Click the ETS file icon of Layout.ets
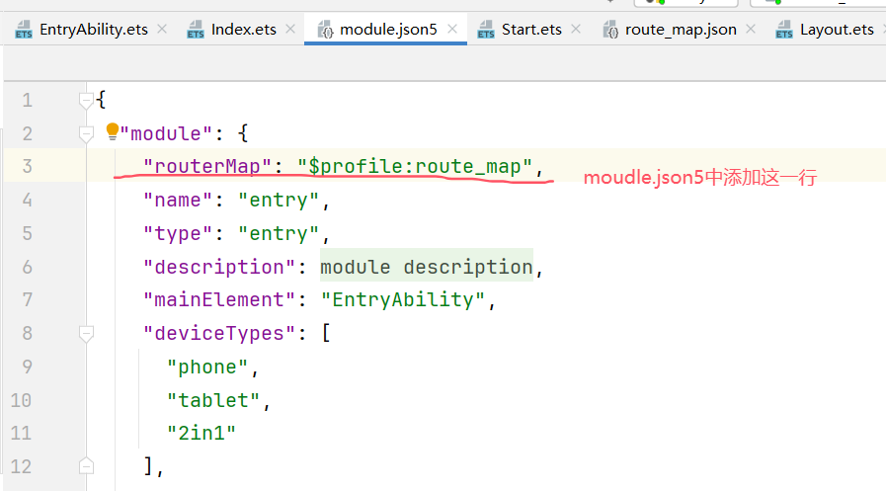Viewport: 886px width, 491px height. (x=784, y=30)
